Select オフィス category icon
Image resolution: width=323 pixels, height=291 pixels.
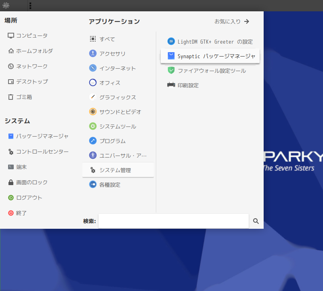point(93,82)
